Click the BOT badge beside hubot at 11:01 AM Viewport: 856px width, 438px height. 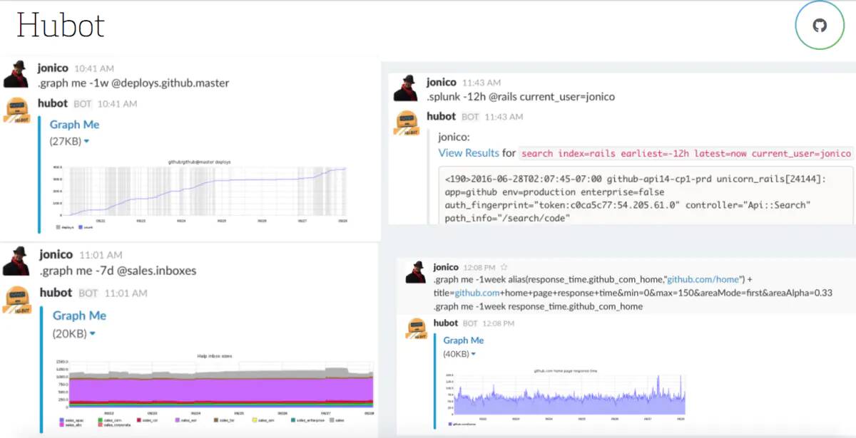[88, 293]
